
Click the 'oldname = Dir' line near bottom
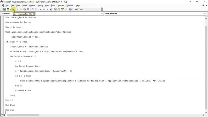pyautogui.click(x=23, y=90)
